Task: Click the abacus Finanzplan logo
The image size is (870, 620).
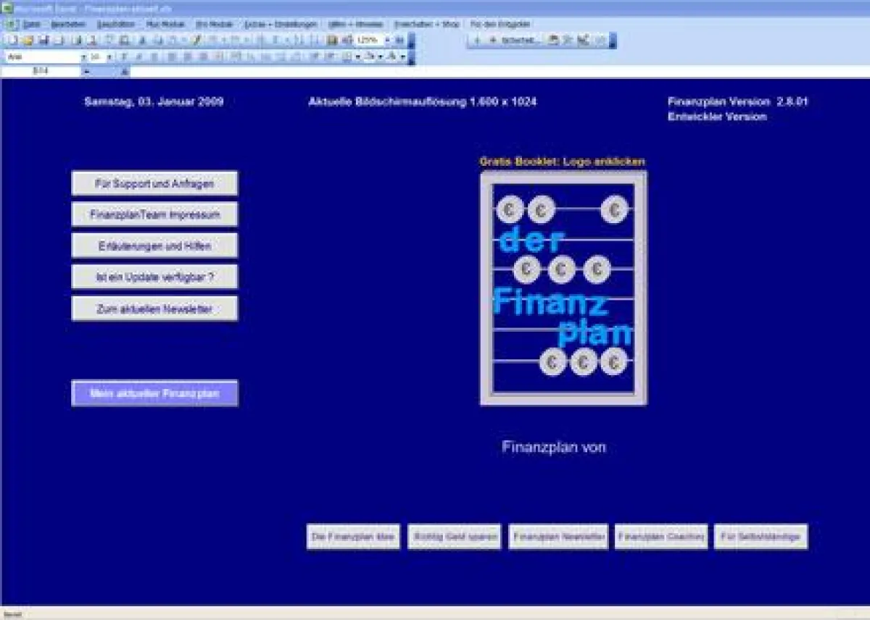Action: (x=563, y=288)
